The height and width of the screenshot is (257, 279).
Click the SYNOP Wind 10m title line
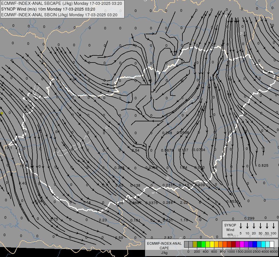48,9
